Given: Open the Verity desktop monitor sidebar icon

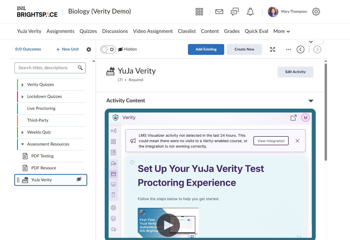Looking at the screenshot, I should pos(113,184).
